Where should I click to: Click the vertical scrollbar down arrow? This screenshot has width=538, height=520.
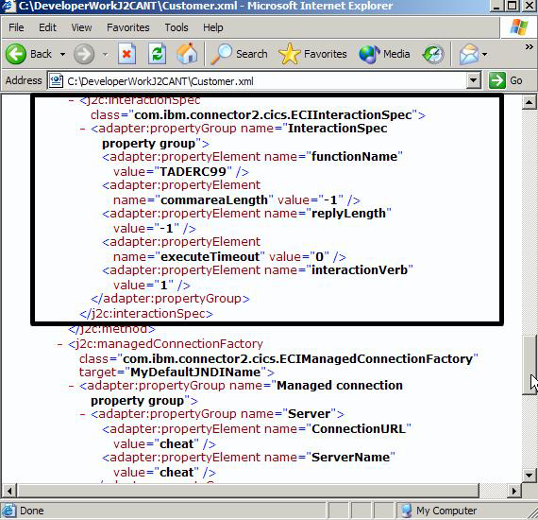click(529, 476)
